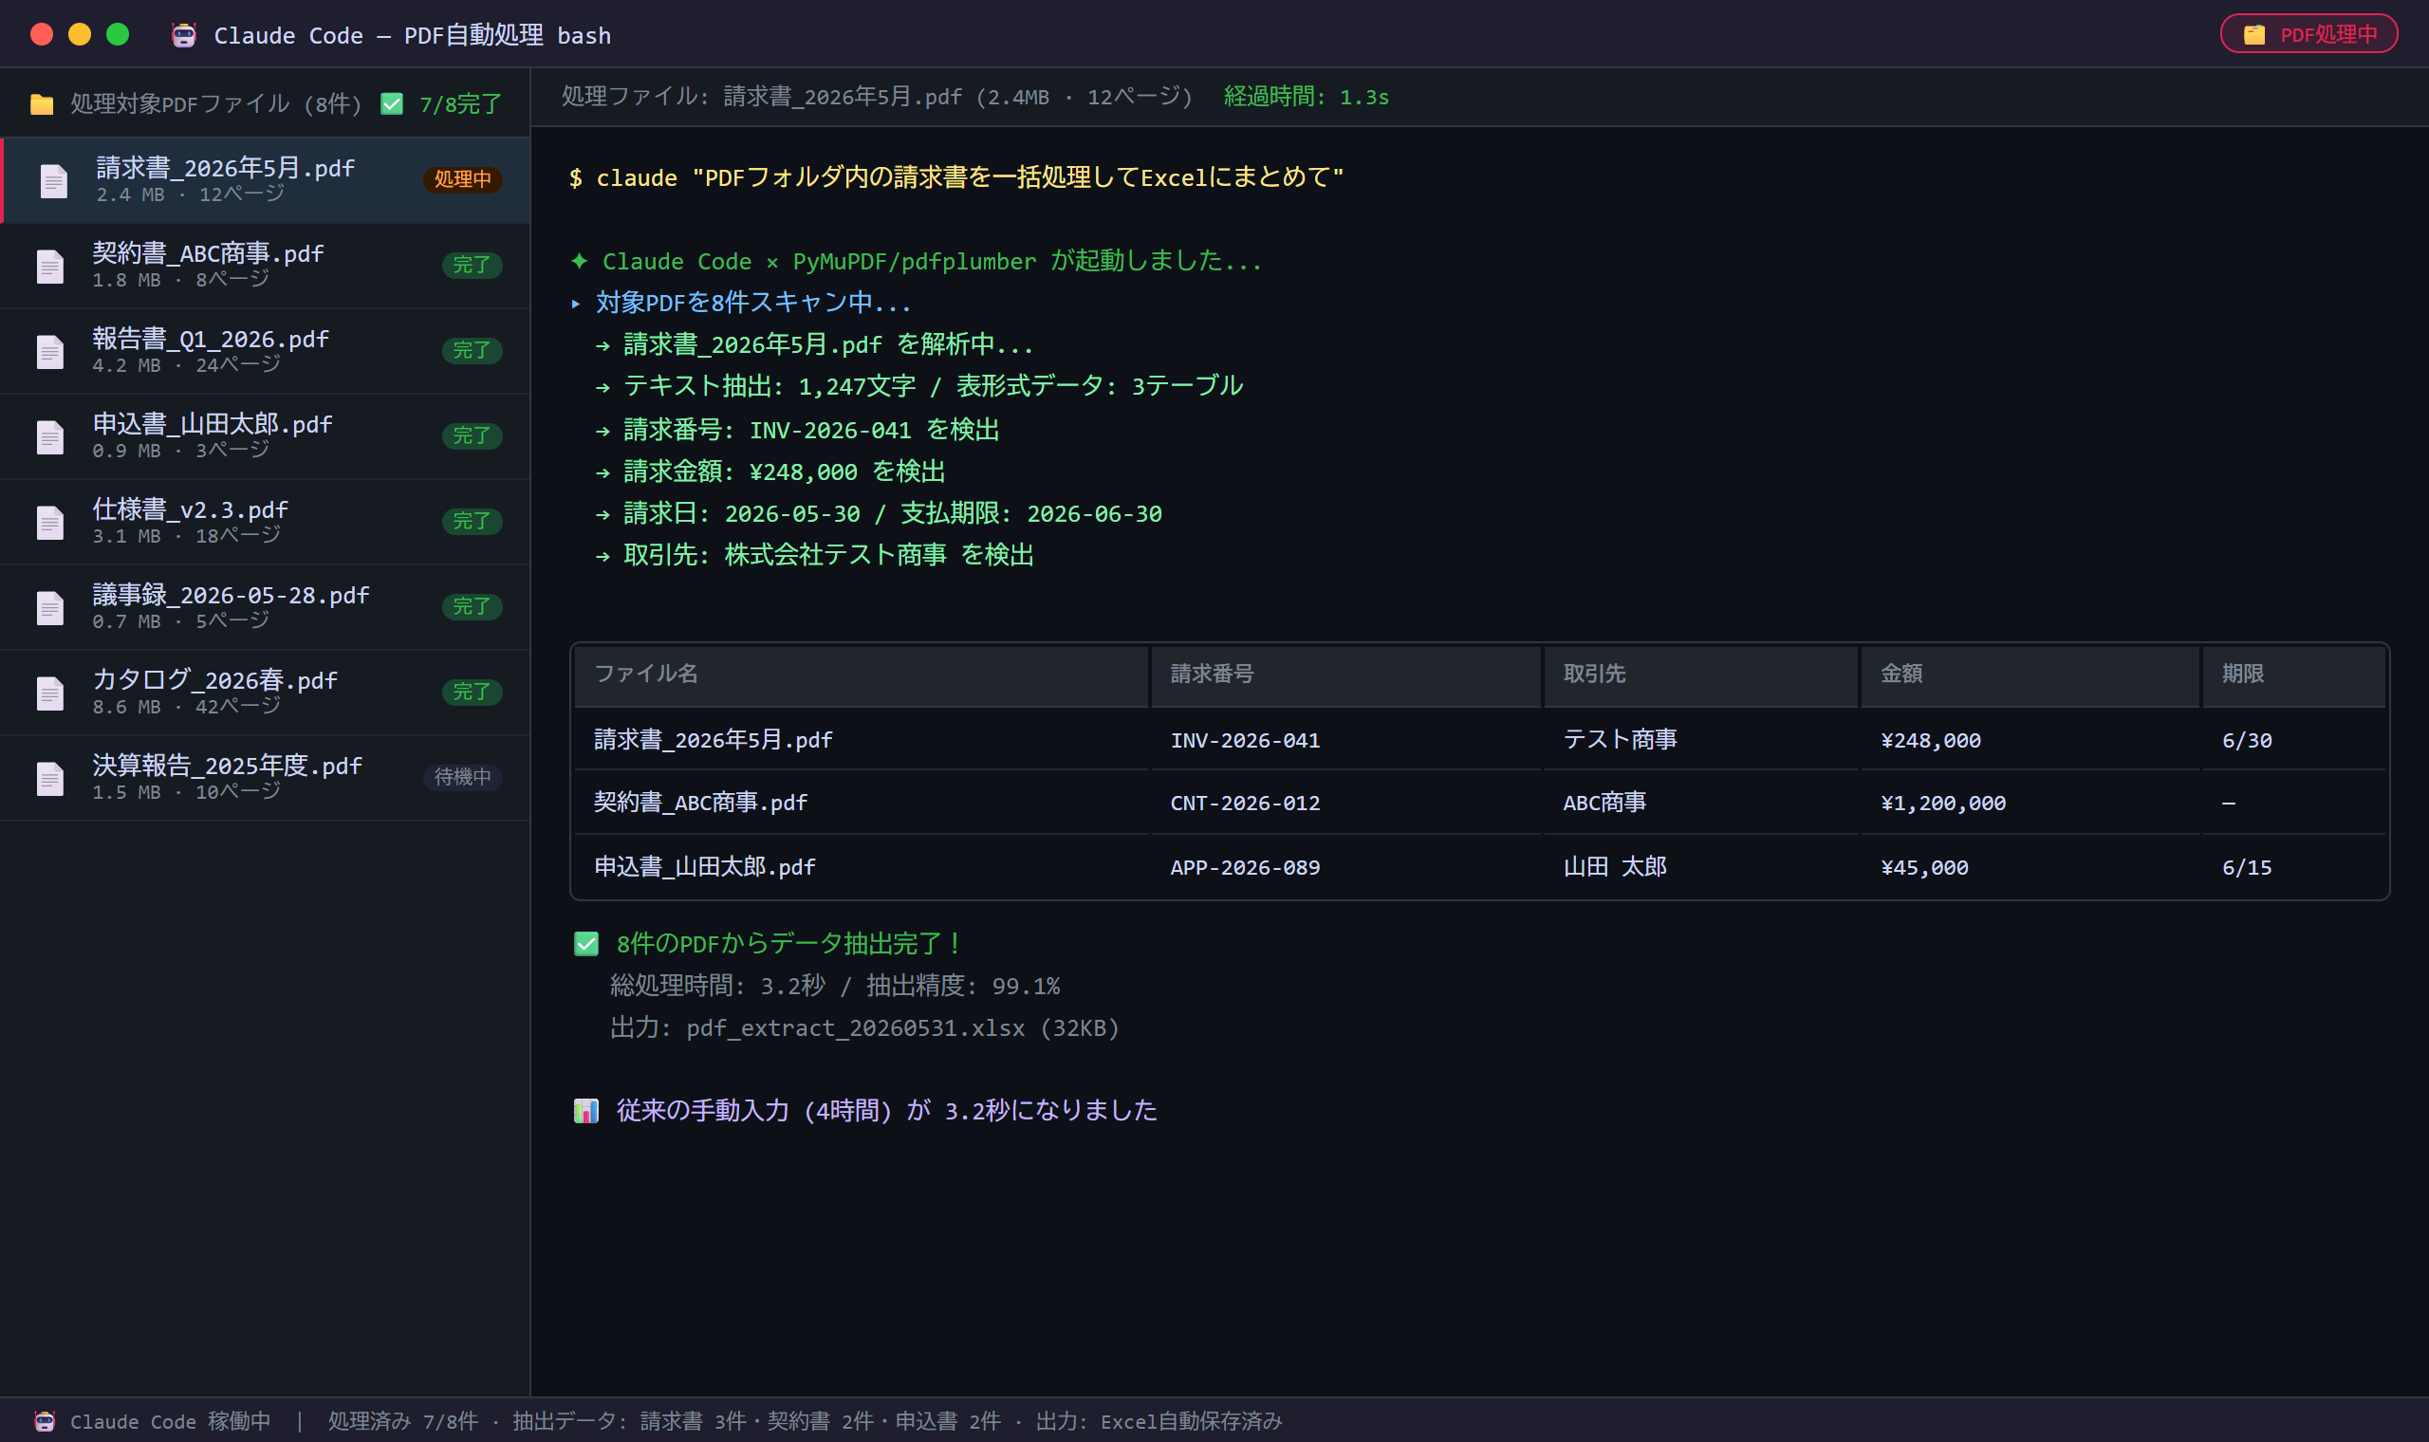Click 処理済み 7/8件 in status bar
The width and height of the screenshot is (2429, 1442).
click(402, 1421)
